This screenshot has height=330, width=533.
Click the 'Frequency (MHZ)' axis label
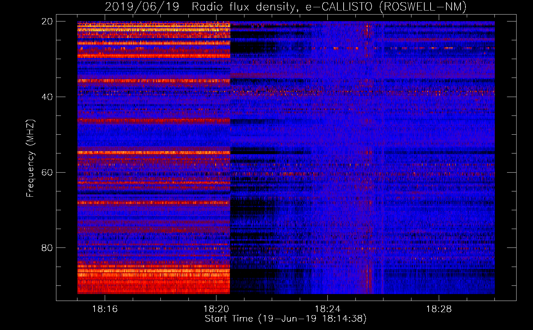[x=30, y=158]
